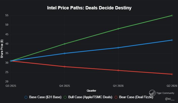Select the Base Case Q4 2025 data point
Screen dimensions: 178x103
(64, 53)
